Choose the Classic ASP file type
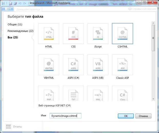Viewport: 159px width, 133px height. [123, 65]
